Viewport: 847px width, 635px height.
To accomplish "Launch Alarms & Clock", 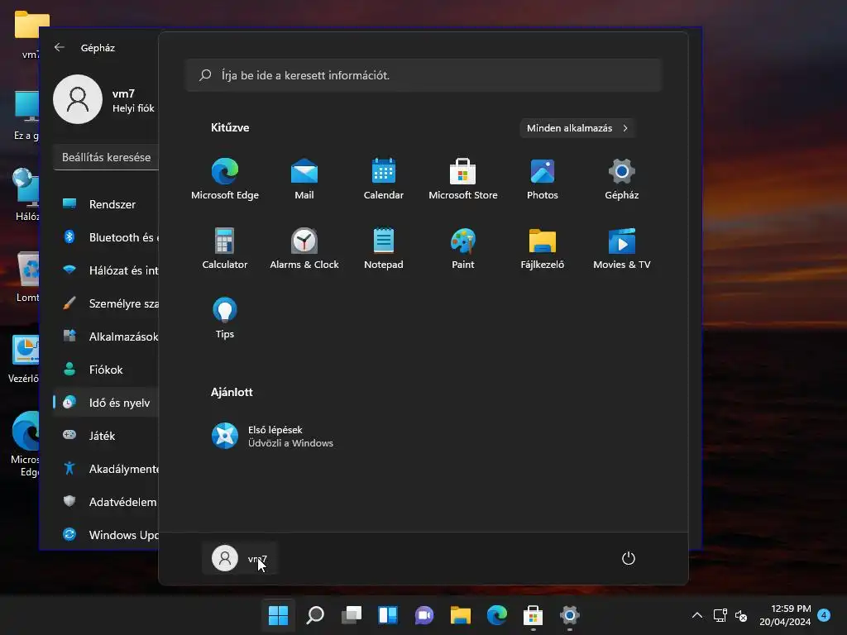I will [304, 248].
